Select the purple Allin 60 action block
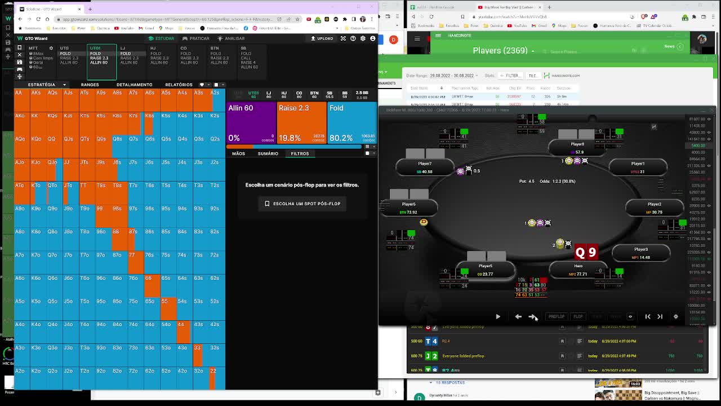Image resolution: width=721 pixels, height=406 pixels. [251, 123]
